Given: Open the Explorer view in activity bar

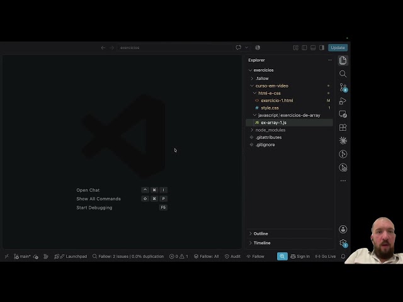Looking at the screenshot, I should [343, 60].
